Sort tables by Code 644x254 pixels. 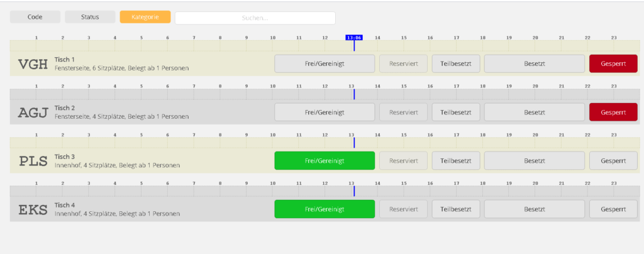pos(35,17)
